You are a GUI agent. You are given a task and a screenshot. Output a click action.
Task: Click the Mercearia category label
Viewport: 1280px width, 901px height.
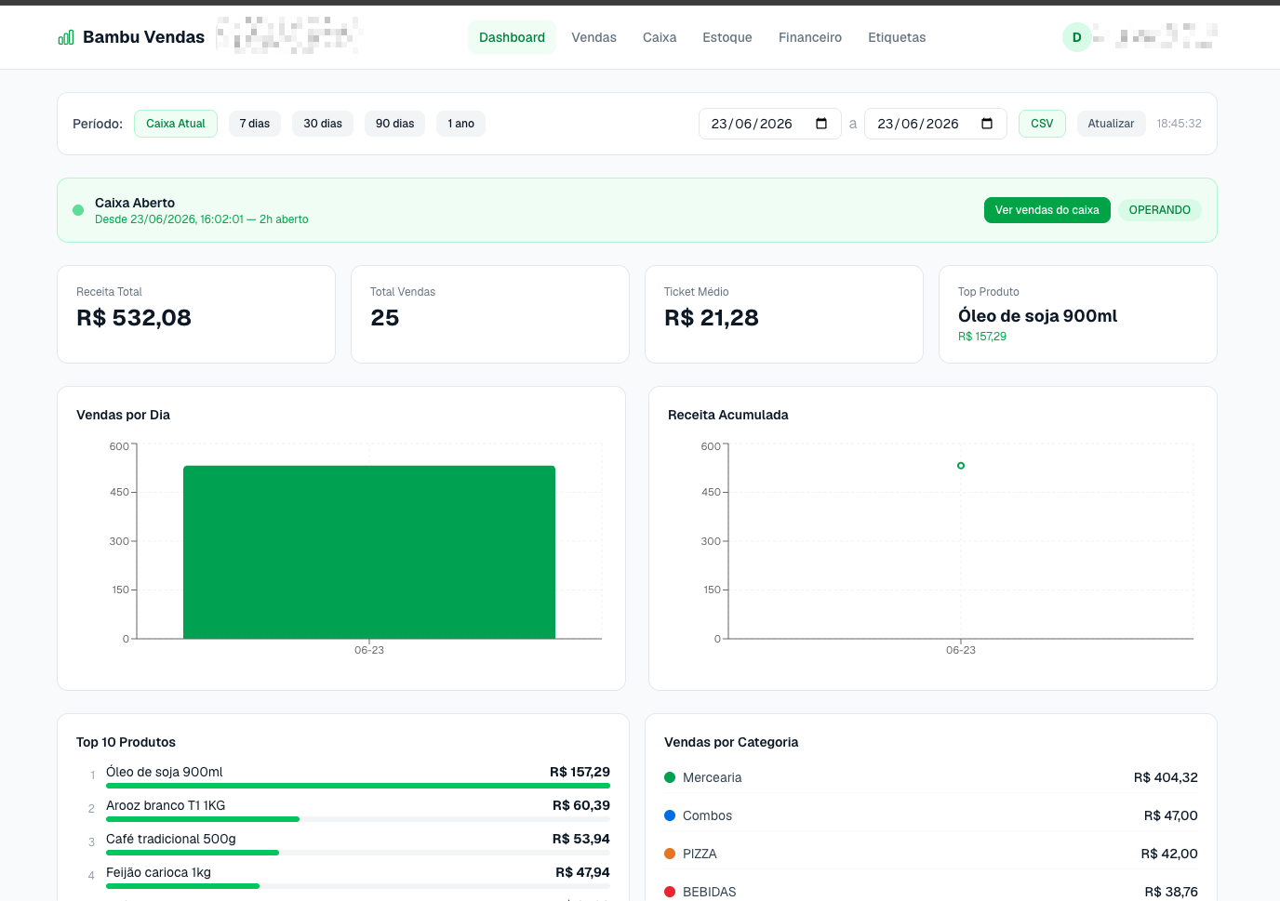coord(713,777)
